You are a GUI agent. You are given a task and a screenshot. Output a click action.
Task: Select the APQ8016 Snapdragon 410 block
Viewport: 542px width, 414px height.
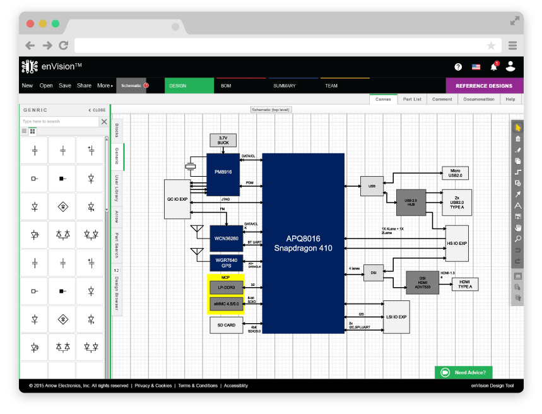[303, 244]
